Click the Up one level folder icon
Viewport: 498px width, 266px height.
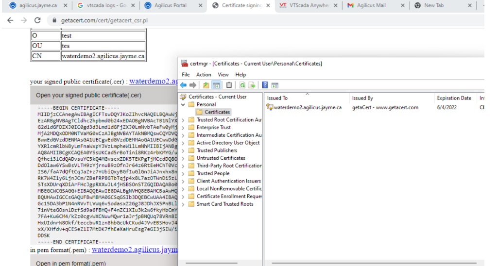(206, 85)
